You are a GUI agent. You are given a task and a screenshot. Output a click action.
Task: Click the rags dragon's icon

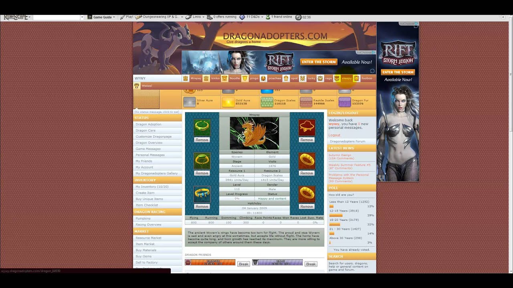pyautogui.click(x=320, y=78)
